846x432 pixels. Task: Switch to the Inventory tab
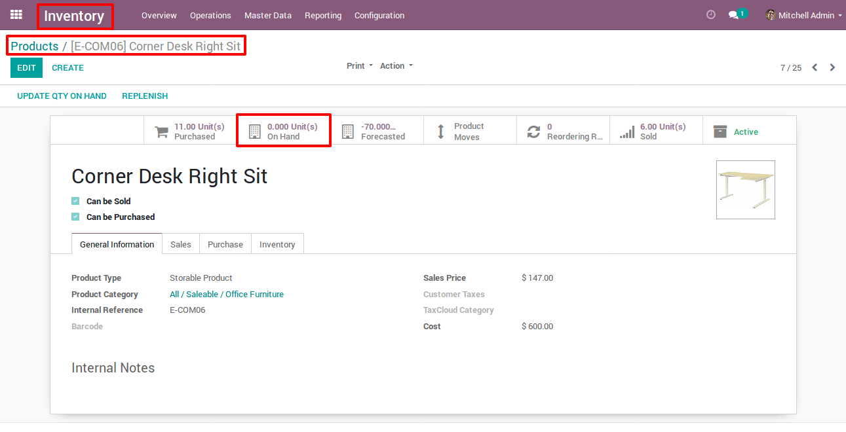click(x=277, y=244)
